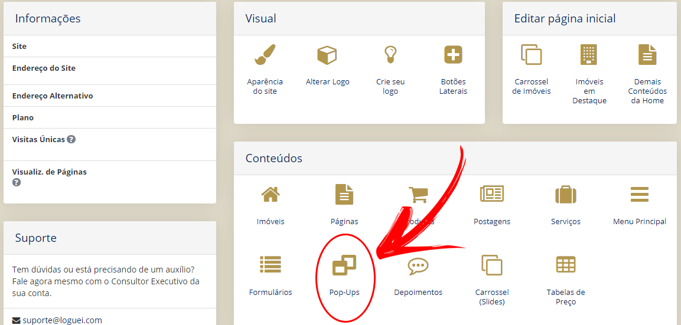The height and width of the screenshot is (325, 681).
Task: Open the Postagens newspaper icon
Action: click(491, 194)
